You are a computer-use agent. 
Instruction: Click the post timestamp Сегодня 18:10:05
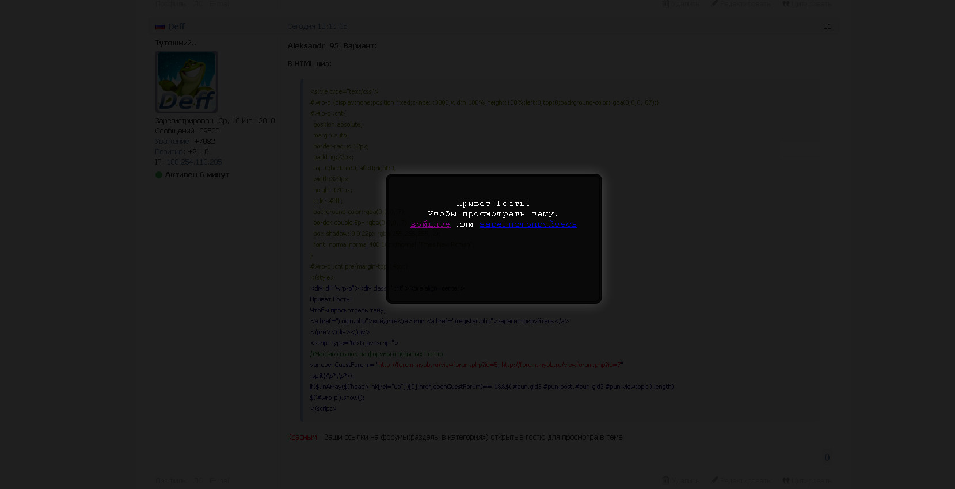click(x=317, y=26)
